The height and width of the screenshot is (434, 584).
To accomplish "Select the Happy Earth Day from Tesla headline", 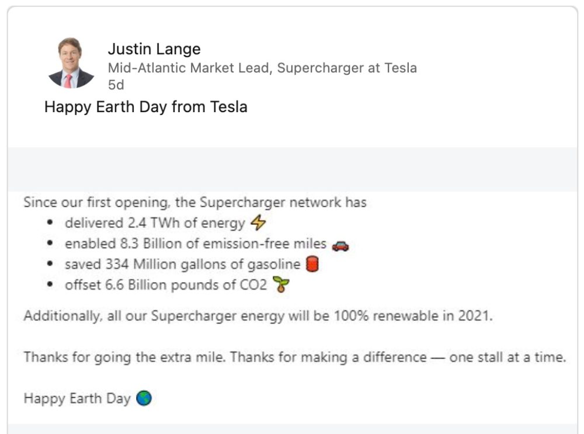I will [146, 107].
